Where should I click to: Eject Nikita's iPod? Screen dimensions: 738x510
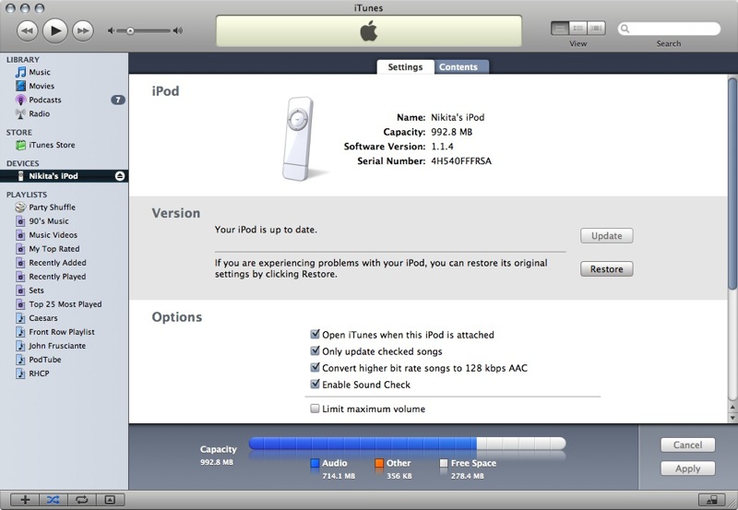pos(120,176)
